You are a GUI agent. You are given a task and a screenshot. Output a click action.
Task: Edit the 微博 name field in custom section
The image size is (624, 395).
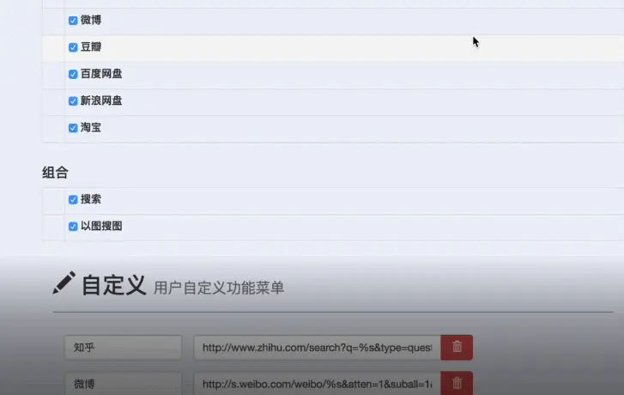point(123,384)
